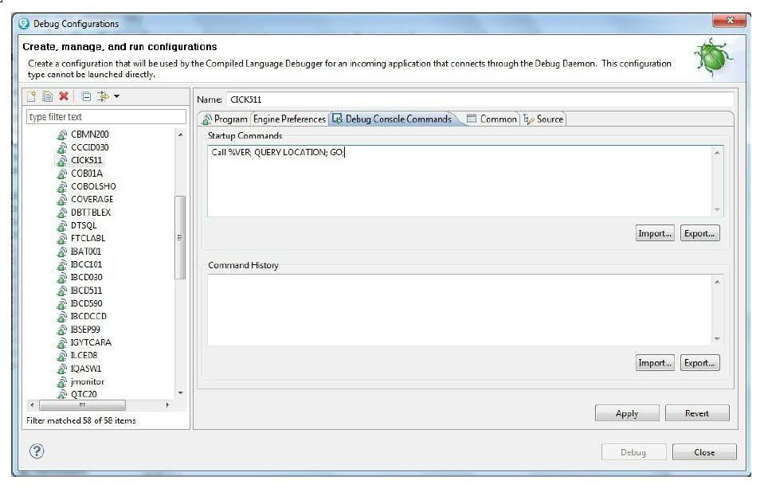
Task: Import startup commands from file
Action: pyautogui.click(x=655, y=233)
